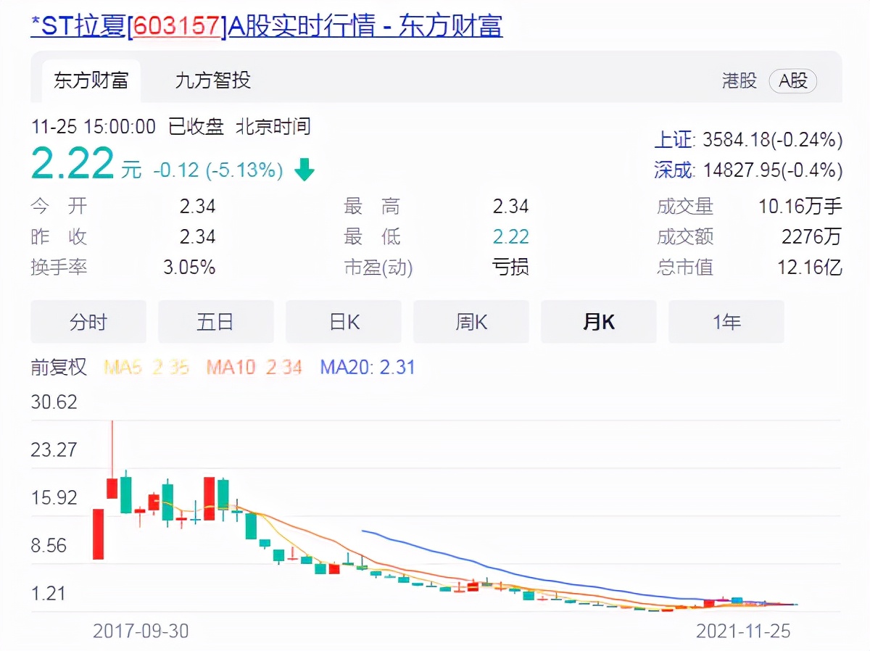Click the 2017-09-30 date label on chart
The image size is (870, 651).
pos(142,631)
